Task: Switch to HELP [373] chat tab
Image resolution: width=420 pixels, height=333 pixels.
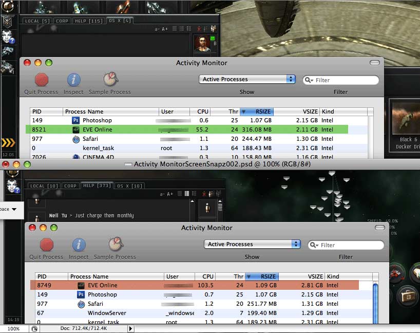Action: [97, 186]
